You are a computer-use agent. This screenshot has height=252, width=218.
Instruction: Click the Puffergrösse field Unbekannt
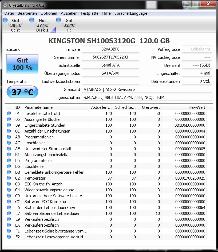coord(197,49)
